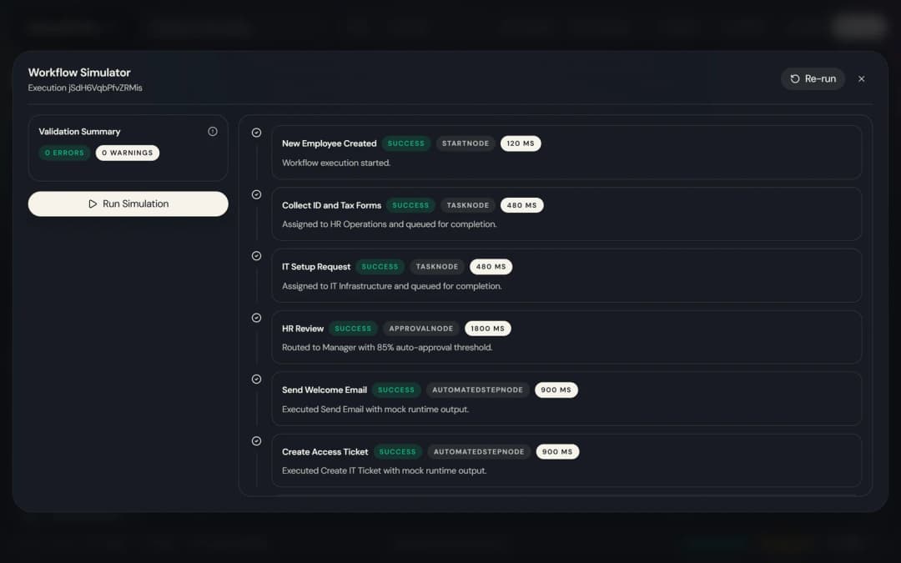Close the Workflow Simulator dialog

tap(861, 78)
